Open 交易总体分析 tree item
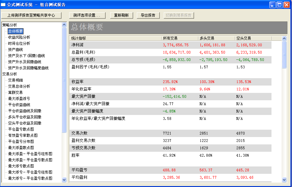Image resolution: width=292 pixels, height=187 pixels. click(x=19, y=86)
